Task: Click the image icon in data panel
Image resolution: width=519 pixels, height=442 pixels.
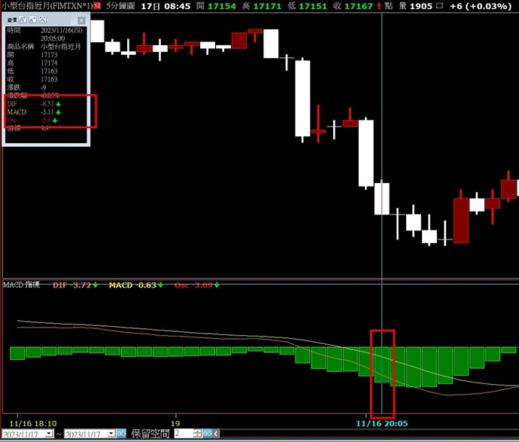Action: (x=44, y=20)
